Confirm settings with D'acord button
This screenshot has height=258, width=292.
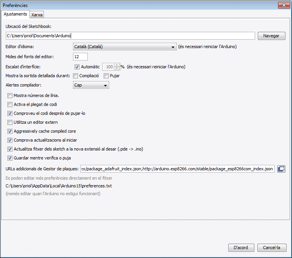241,248
